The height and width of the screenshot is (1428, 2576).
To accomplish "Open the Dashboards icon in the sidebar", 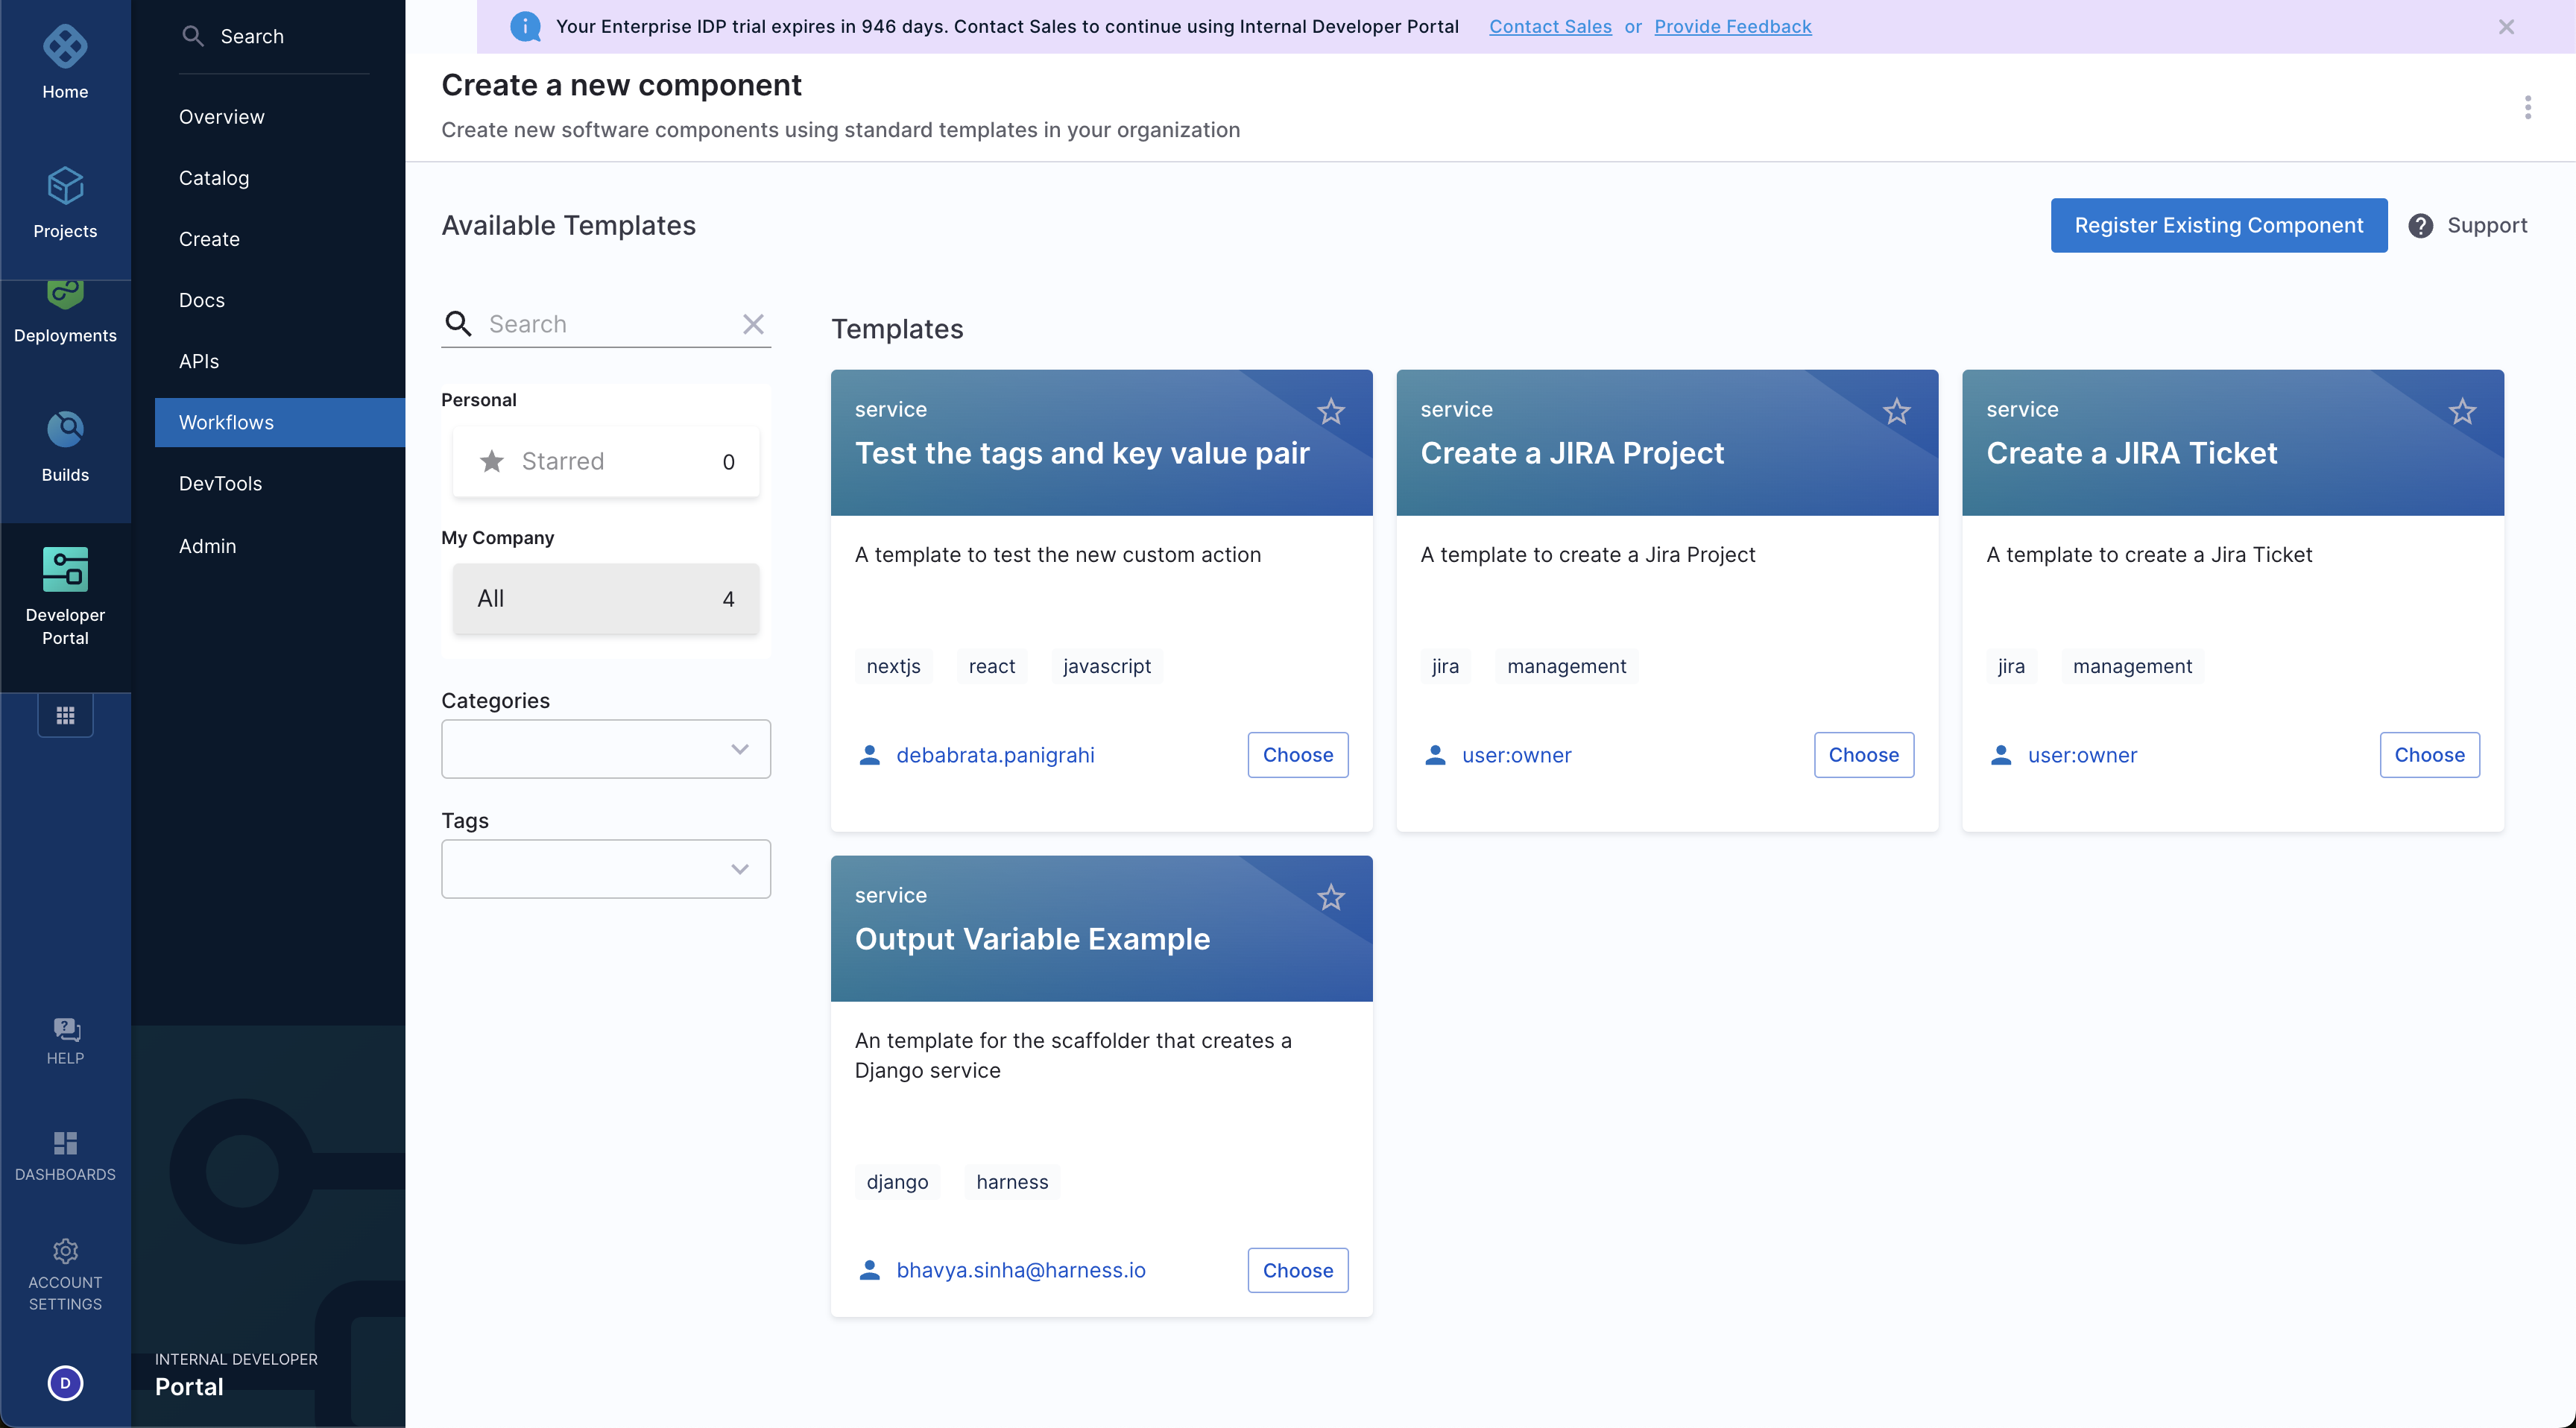I will coord(65,1143).
